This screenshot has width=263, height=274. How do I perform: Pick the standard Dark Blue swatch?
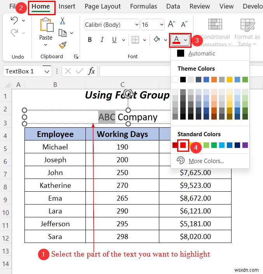tap(237, 145)
